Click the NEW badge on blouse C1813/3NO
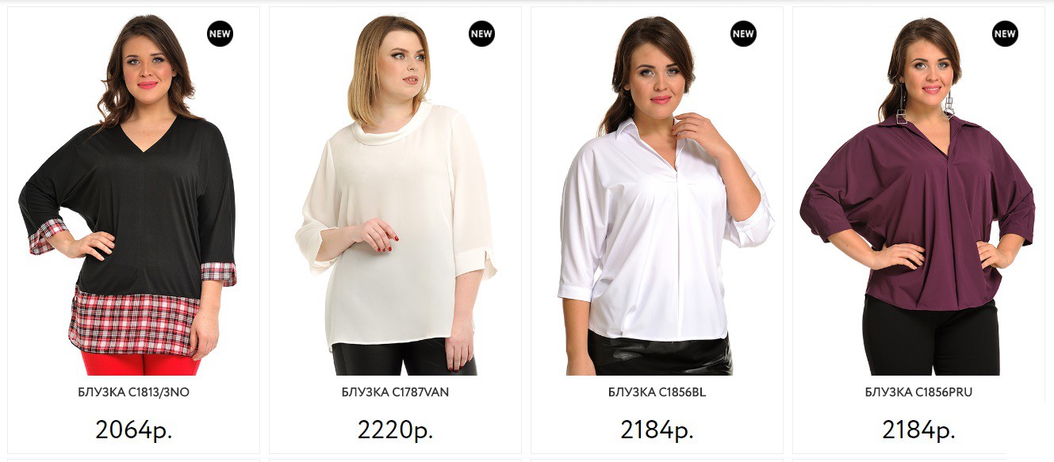This screenshot has width=1054, height=462. pyautogui.click(x=220, y=34)
